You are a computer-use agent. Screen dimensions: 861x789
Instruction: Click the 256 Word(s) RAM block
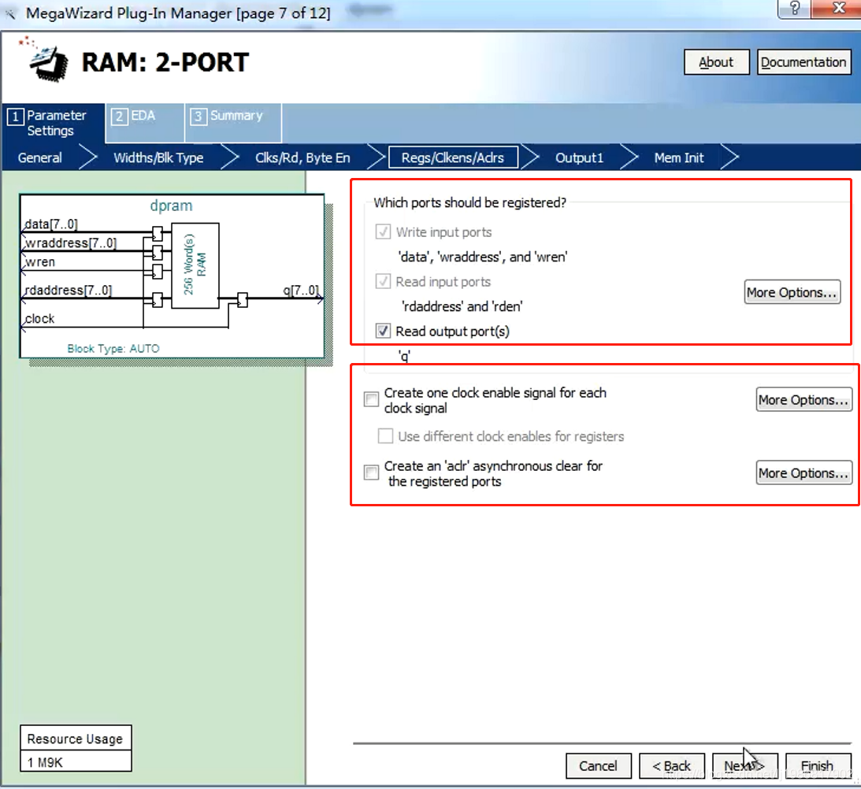pos(195,265)
